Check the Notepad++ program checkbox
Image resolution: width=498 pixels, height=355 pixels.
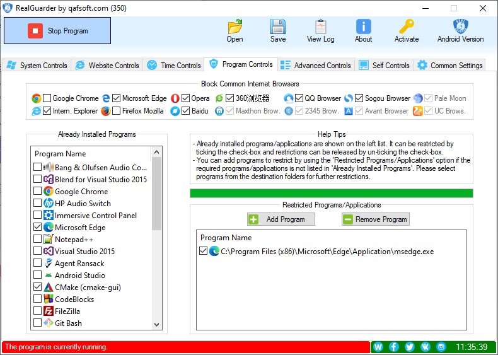pyautogui.click(x=38, y=240)
